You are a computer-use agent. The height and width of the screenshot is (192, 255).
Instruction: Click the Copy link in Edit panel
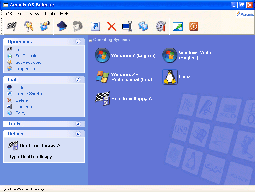click(x=20, y=113)
